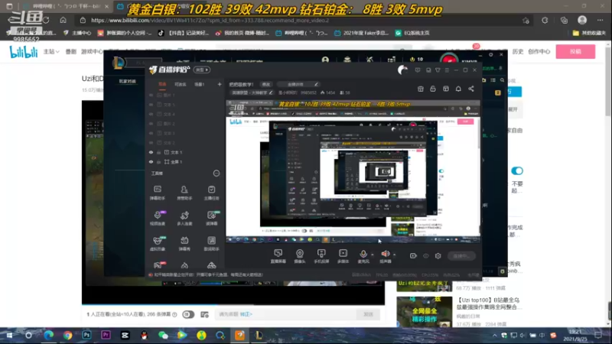Toggle danmaku switch under bilibili video
Viewport: 612px width, 344px height.
188,314
